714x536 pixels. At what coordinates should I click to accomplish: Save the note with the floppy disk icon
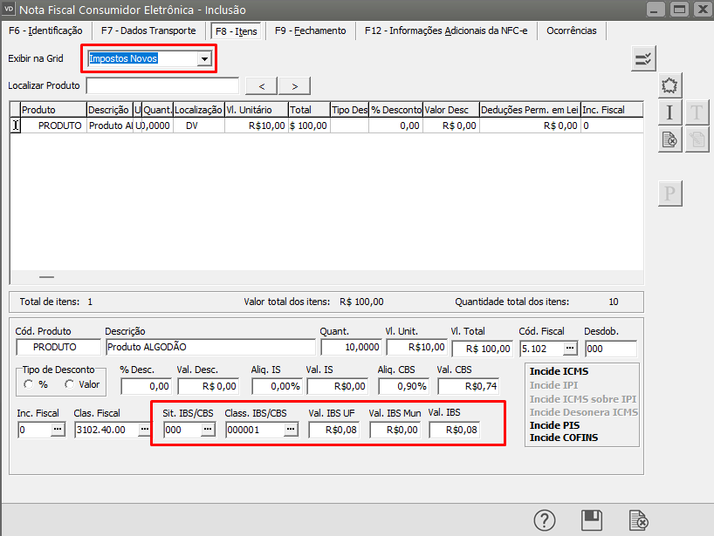click(x=592, y=519)
